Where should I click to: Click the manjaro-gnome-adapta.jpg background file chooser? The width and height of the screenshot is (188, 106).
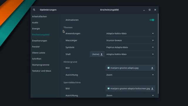pos(130,68)
